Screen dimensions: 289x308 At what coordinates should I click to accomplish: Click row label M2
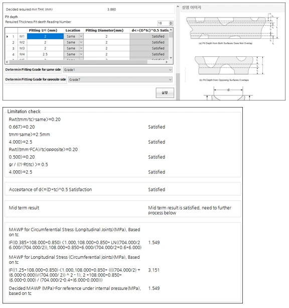click(22, 42)
